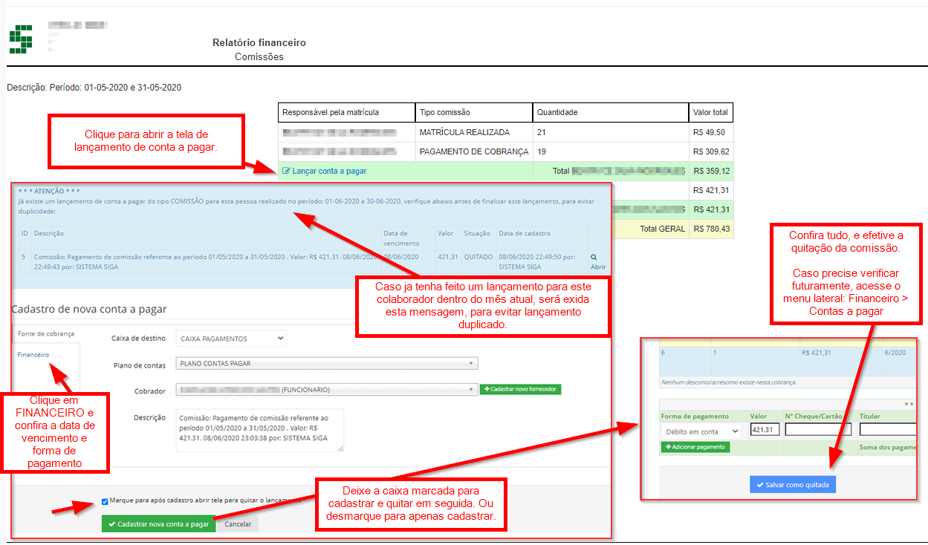928x545 pixels.
Task: Click the magnifier Abrir icon in row 5
Action: (594, 256)
